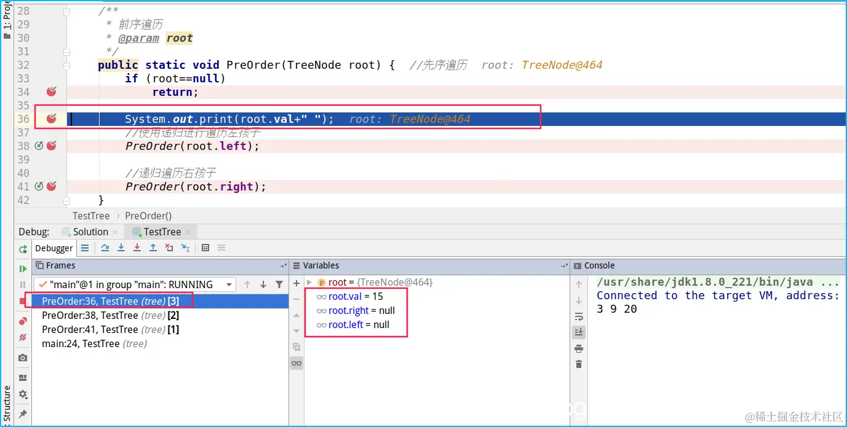The image size is (847, 427).
Task: Open the Debugger tab
Action: (x=54, y=248)
